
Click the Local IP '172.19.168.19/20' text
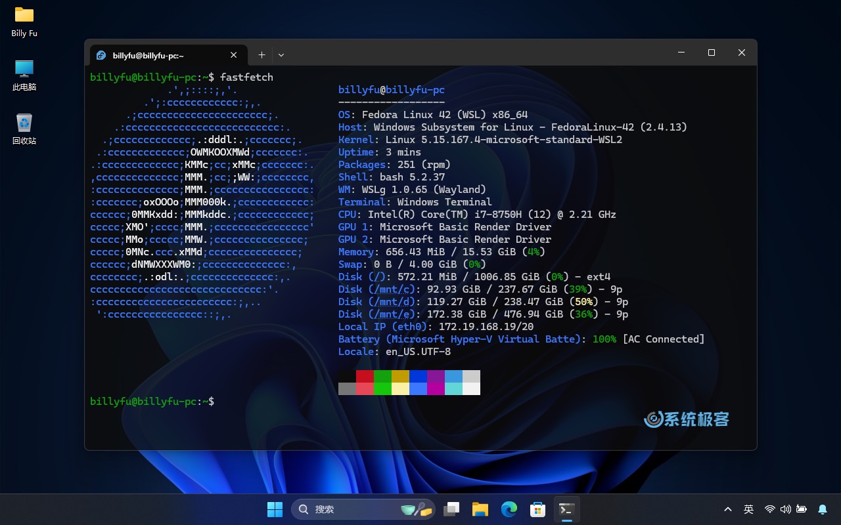(486, 326)
